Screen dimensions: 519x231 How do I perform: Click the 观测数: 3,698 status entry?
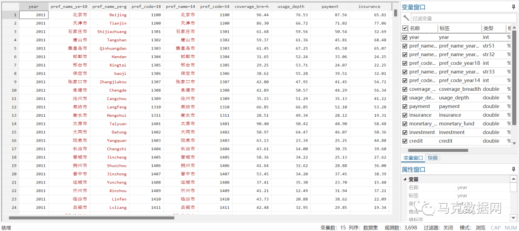(x=400, y=228)
